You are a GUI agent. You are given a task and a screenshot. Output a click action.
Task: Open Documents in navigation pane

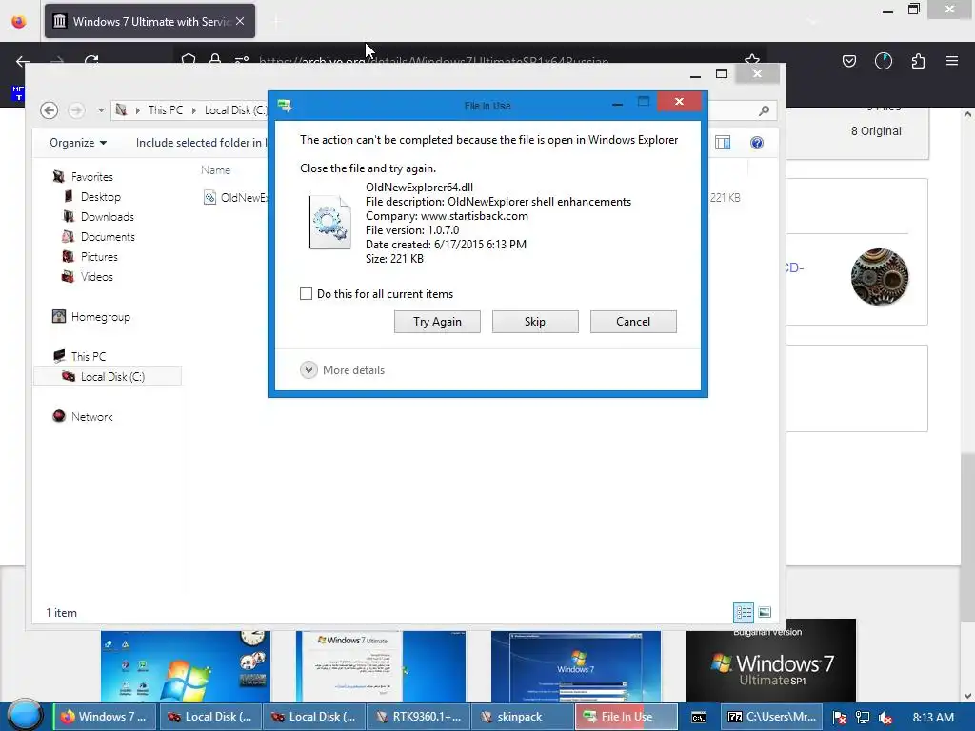coord(107,237)
